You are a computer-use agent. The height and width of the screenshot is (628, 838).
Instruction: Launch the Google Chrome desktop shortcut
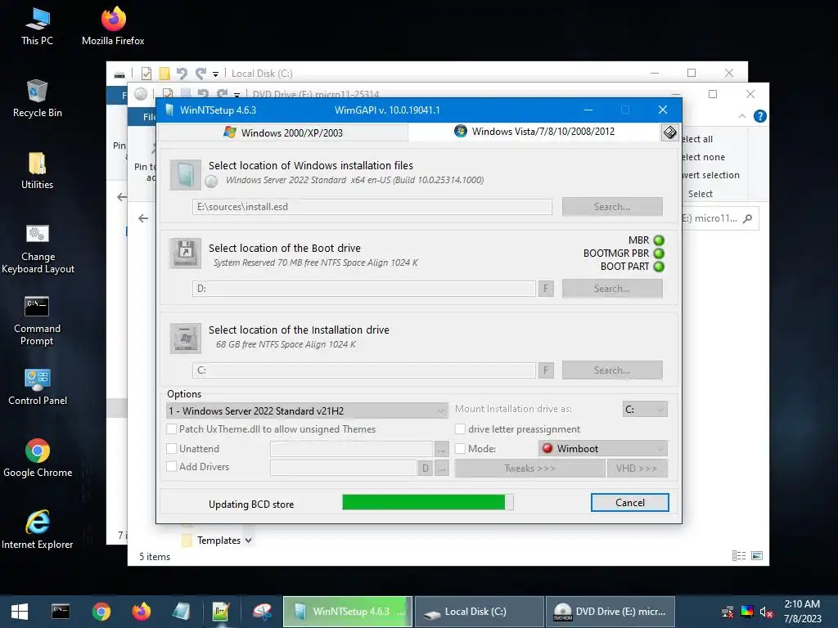[38, 458]
